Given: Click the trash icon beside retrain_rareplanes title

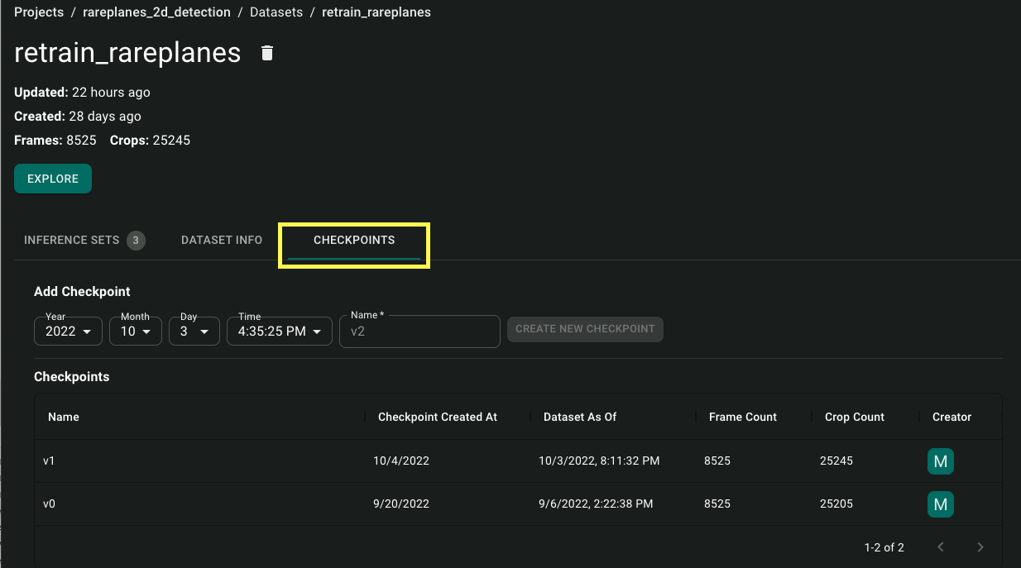Looking at the screenshot, I should click(x=266, y=53).
